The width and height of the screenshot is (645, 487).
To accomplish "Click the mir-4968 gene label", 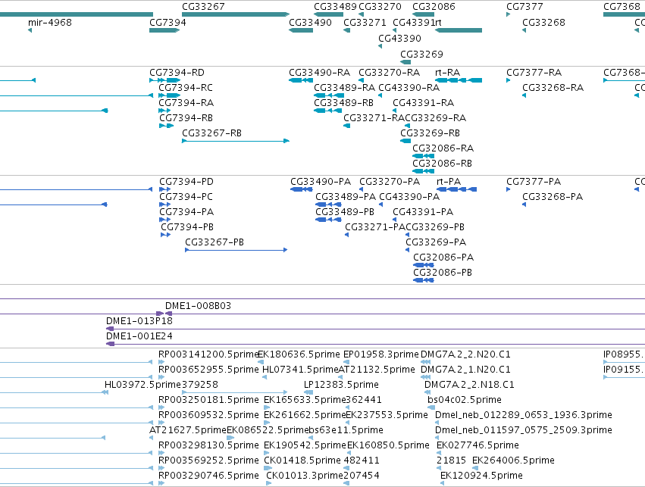I will (x=50, y=23).
